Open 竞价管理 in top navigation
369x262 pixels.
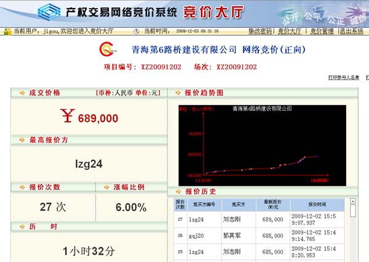(322, 31)
